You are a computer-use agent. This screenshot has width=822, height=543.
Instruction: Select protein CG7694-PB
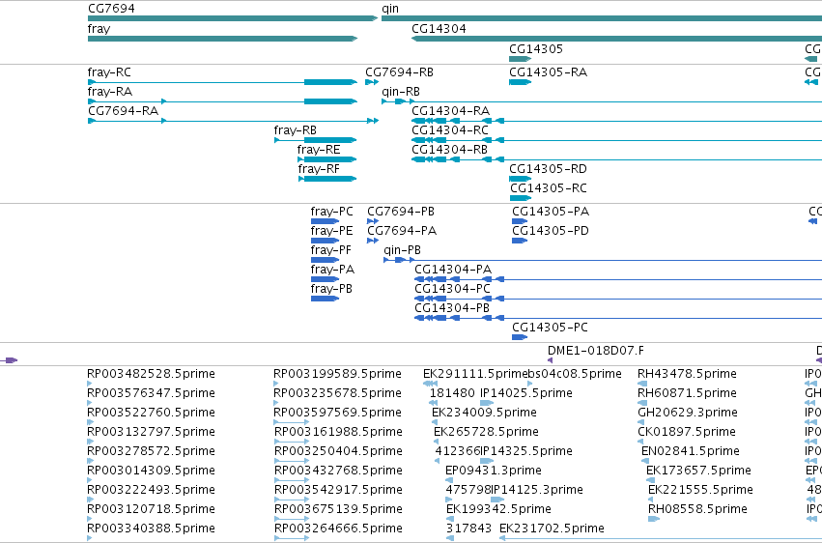click(401, 212)
